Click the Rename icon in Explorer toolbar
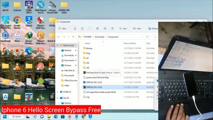The width and height of the screenshot is (213, 120). 98,29
